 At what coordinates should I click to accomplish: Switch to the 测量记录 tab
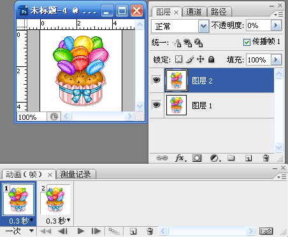(x=75, y=175)
